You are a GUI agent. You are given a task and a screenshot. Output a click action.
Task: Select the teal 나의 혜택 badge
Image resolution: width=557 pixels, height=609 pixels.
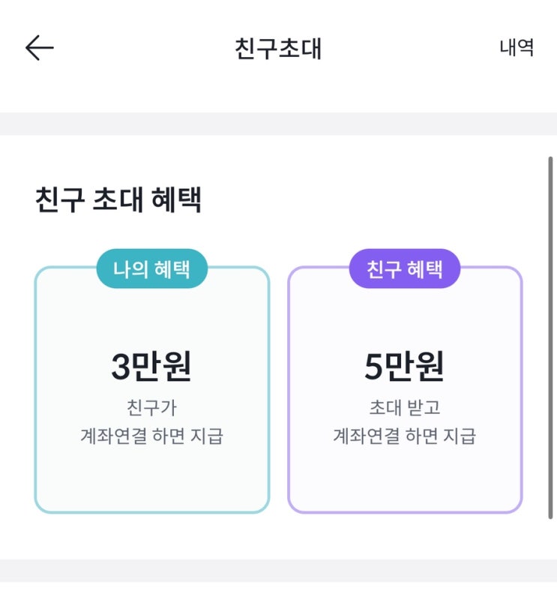151,268
